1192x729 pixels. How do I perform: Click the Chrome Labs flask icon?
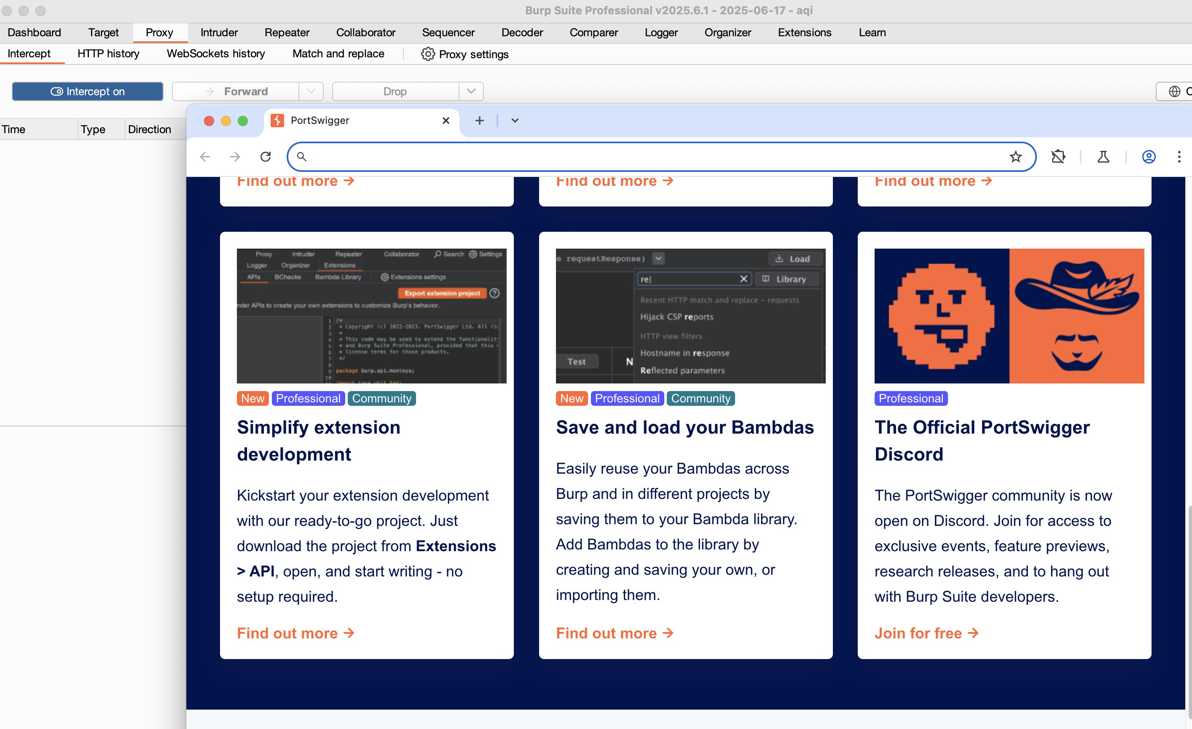point(1103,156)
